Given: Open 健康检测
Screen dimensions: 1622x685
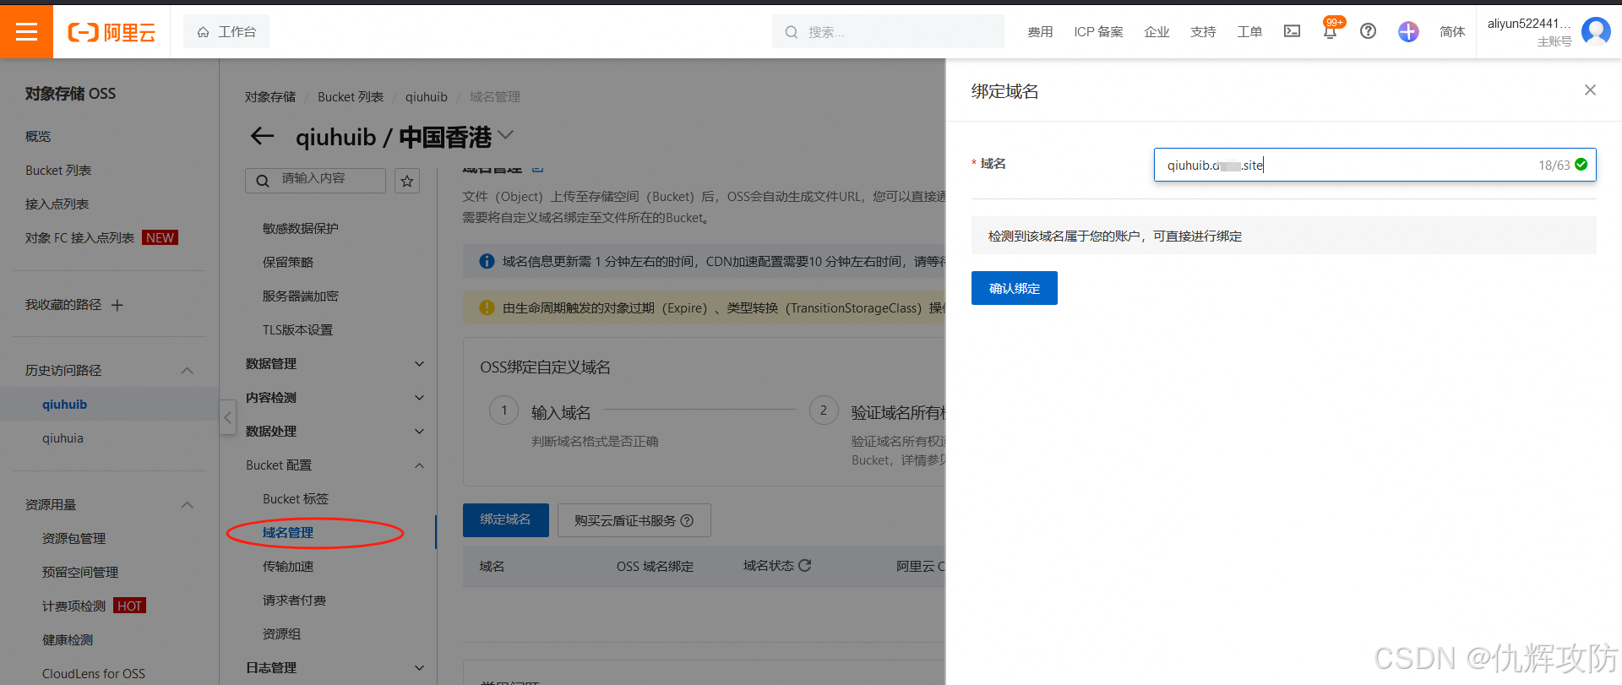Looking at the screenshot, I should pos(68,639).
